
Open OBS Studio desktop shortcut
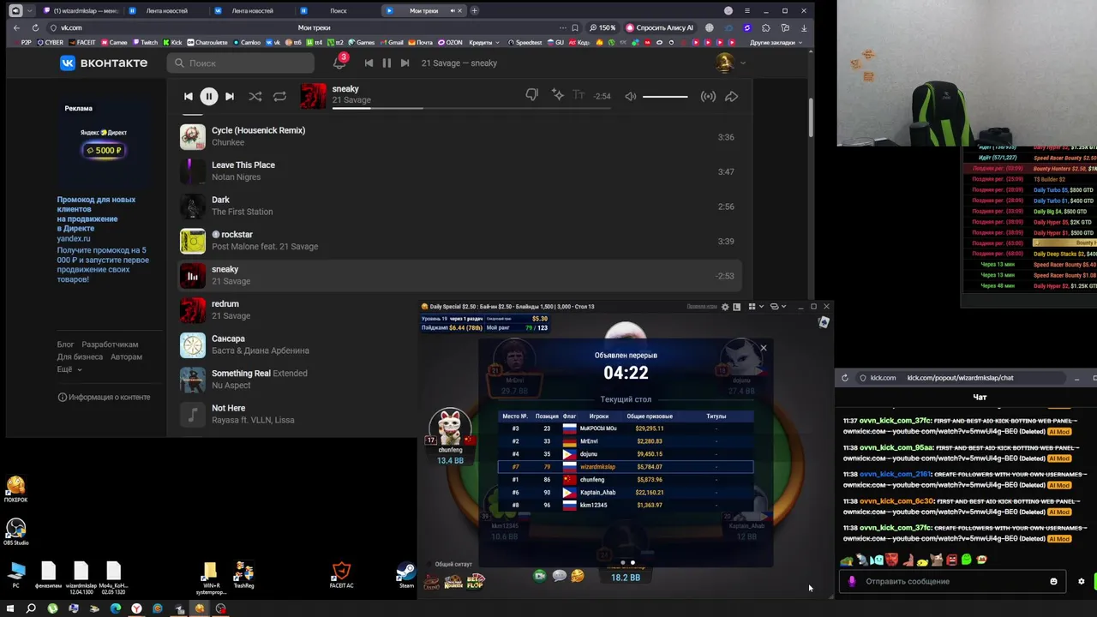(15, 532)
